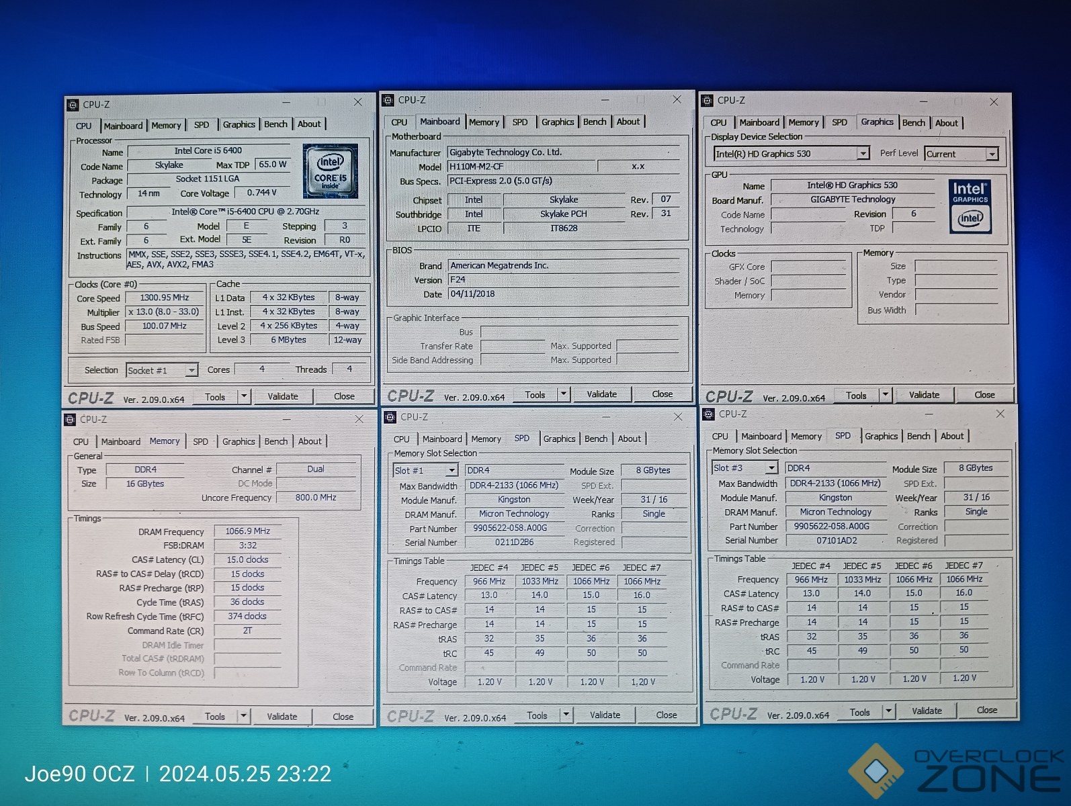1071x806 pixels.
Task: Open the Socket #1 selection dropdown
Action: click(x=191, y=370)
